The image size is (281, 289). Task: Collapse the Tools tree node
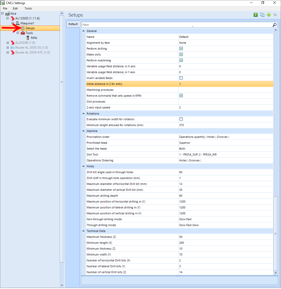tap(18, 33)
